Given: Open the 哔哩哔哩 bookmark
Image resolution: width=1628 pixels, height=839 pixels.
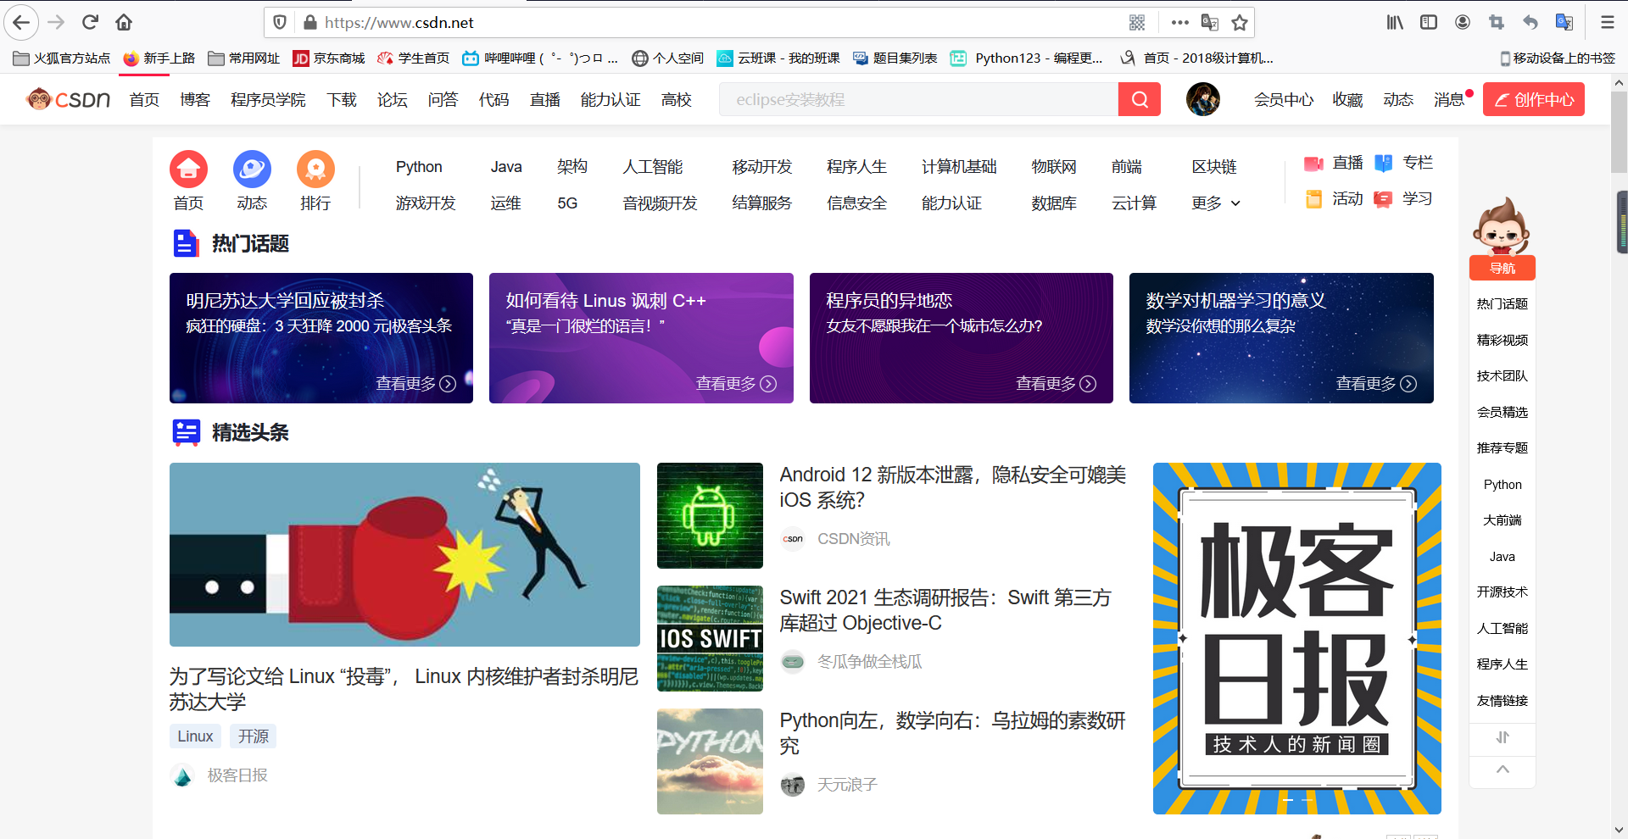Looking at the screenshot, I should pyautogui.click(x=539, y=58).
